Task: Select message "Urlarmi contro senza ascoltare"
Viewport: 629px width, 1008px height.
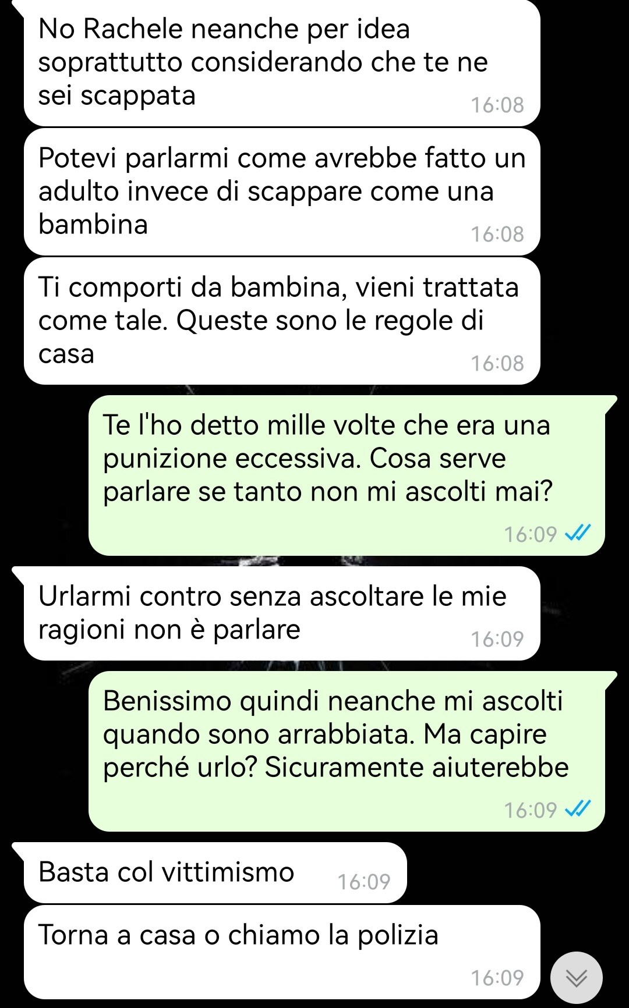Action: coord(282,613)
